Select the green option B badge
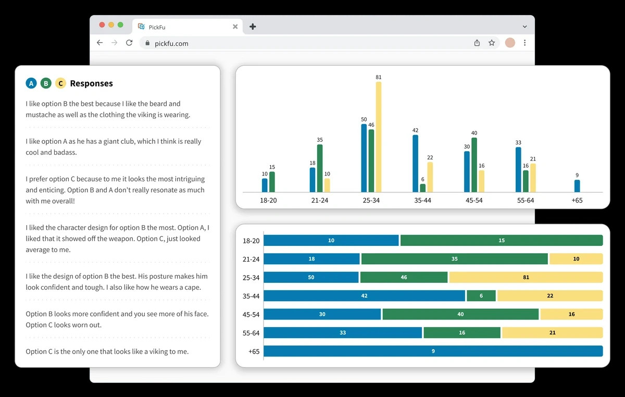Viewport: 625px width, 397px height. [46, 83]
